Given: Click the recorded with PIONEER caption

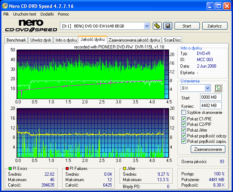Looking at the screenshot, I should click(119, 47).
